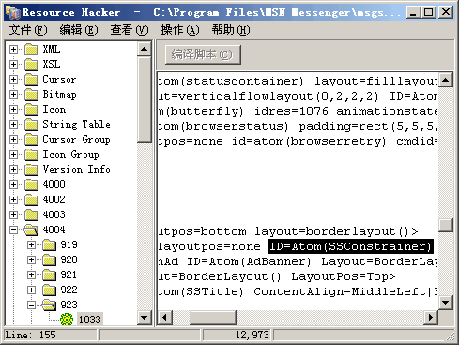Select the Icon Group tree label

[x=70, y=155]
